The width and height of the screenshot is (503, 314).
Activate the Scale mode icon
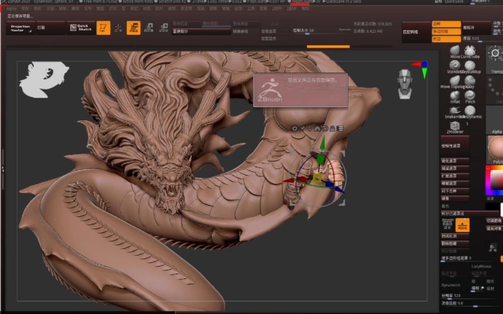[x=149, y=28]
